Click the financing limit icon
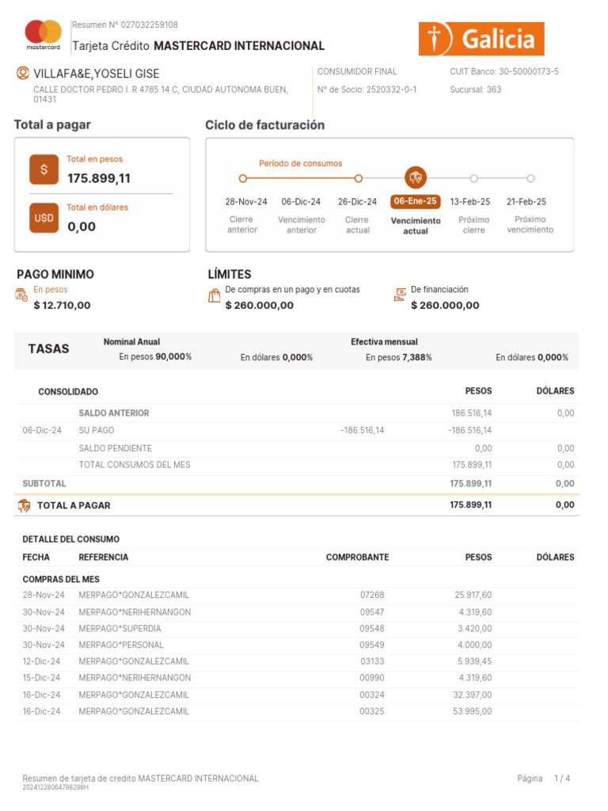This screenshot has width=608, height=811. tap(400, 295)
